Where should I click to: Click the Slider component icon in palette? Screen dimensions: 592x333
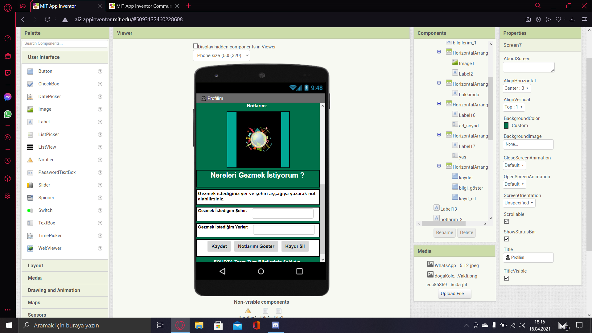coord(30,185)
